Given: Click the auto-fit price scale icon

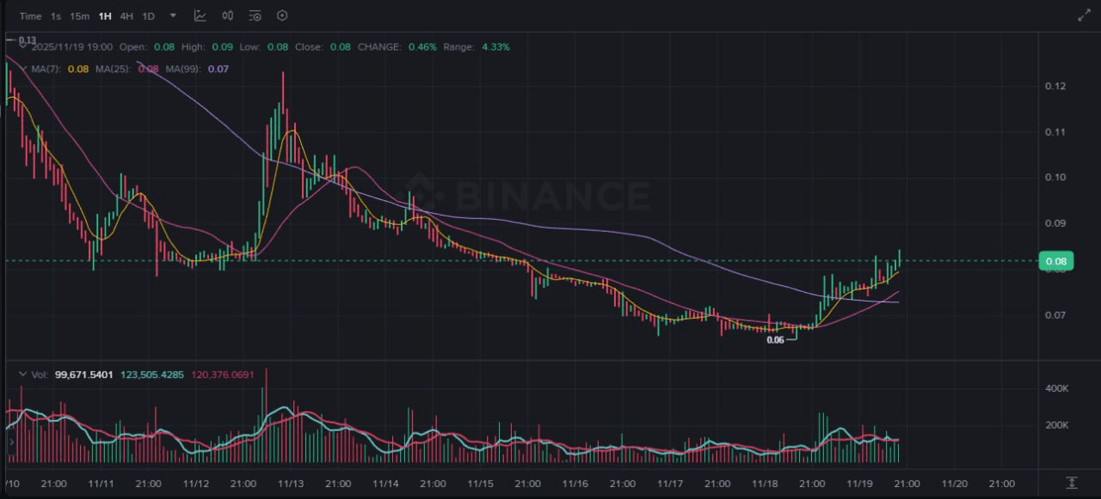Looking at the screenshot, I should 1072,483.
